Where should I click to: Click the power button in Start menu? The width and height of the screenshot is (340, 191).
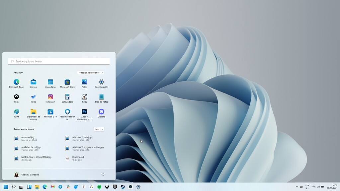tap(103, 174)
